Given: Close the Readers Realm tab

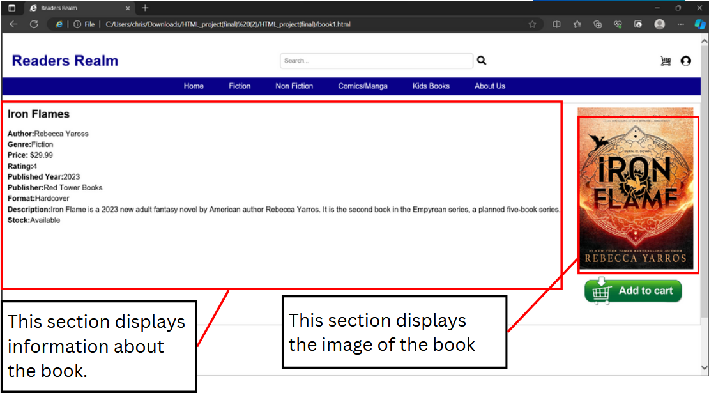Looking at the screenshot, I should pyautogui.click(x=128, y=8).
